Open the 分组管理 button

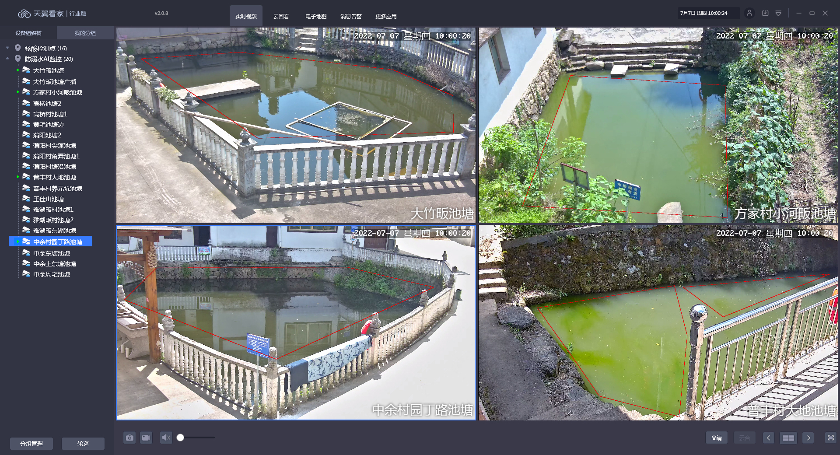point(31,444)
